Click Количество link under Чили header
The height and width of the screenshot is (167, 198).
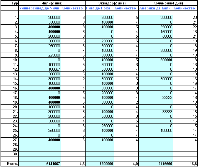[72, 8]
